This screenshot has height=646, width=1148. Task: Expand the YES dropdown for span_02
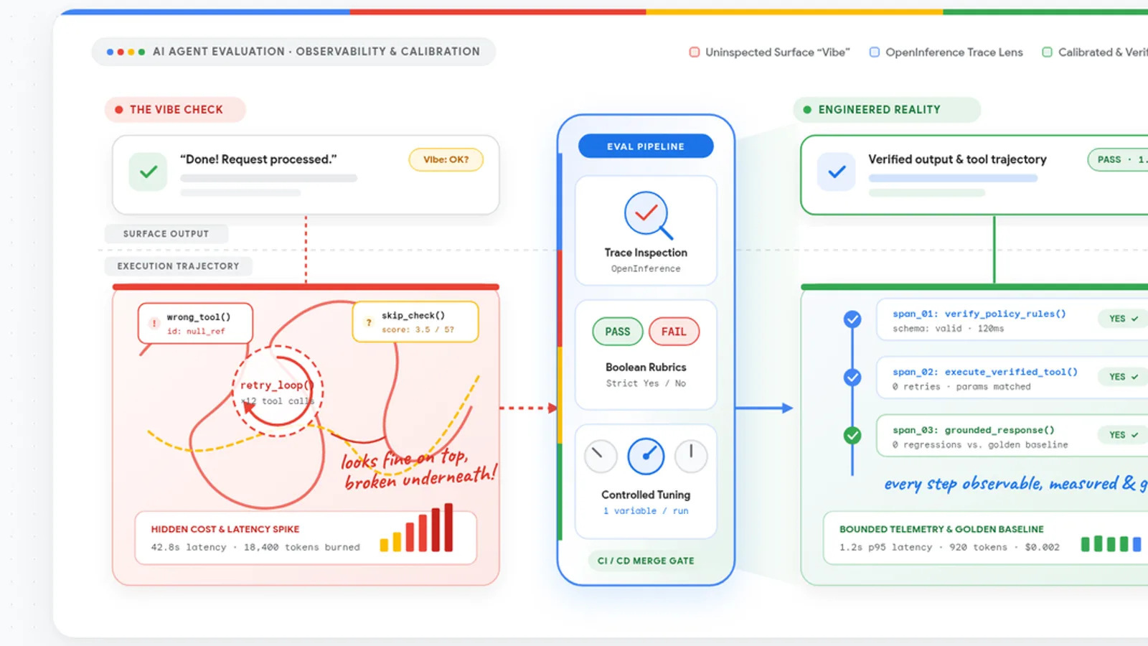(1123, 377)
